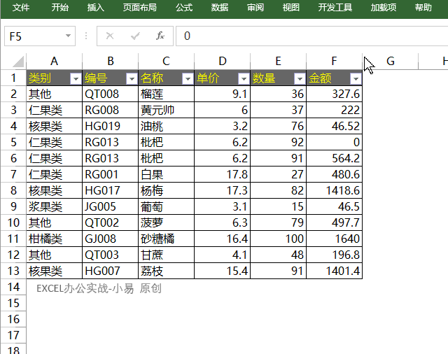Select cell containing HG019
This screenshot has height=354, width=448.
pyautogui.click(x=111, y=126)
